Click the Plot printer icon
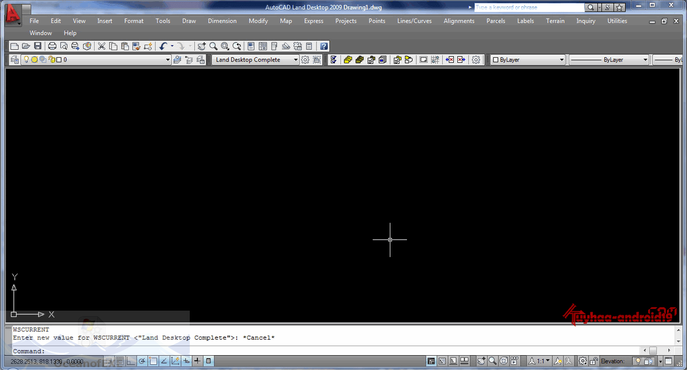This screenshot has width=687, height=370. [53, 46]
